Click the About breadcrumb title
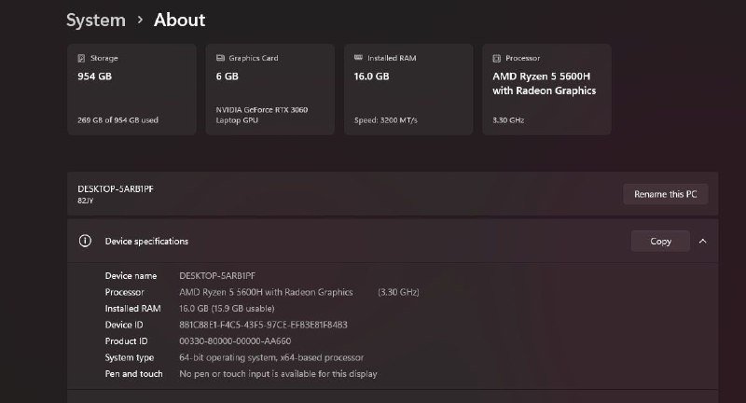 [179, 20]
